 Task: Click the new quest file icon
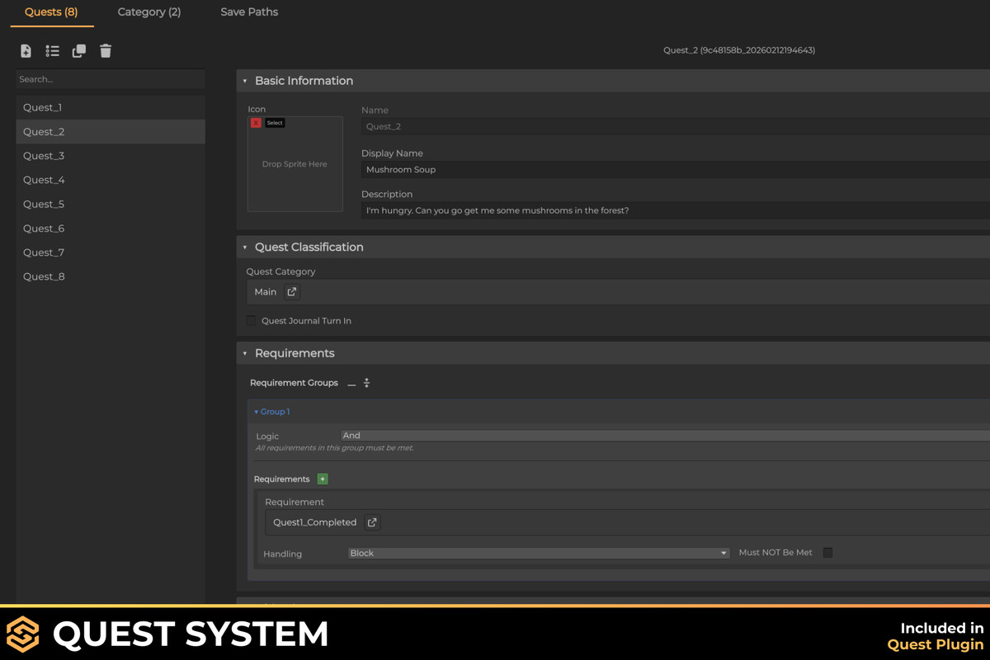26,51
